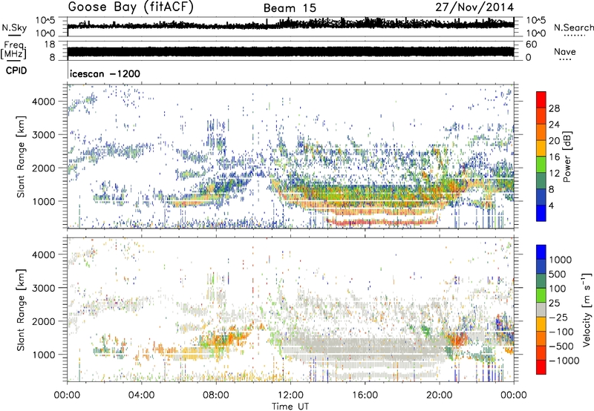Click the frequency strip panel

pyautogui.click(x=290, y=50)
